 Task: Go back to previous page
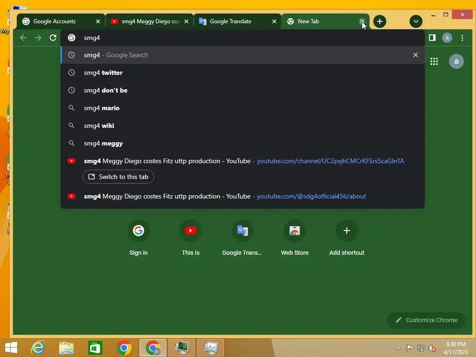click(23, 38)
